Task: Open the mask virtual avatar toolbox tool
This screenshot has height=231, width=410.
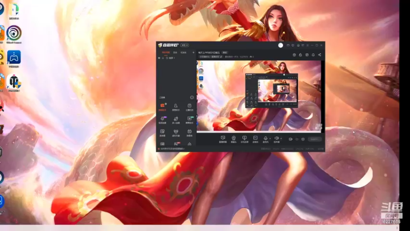Action: coord(176,133)
